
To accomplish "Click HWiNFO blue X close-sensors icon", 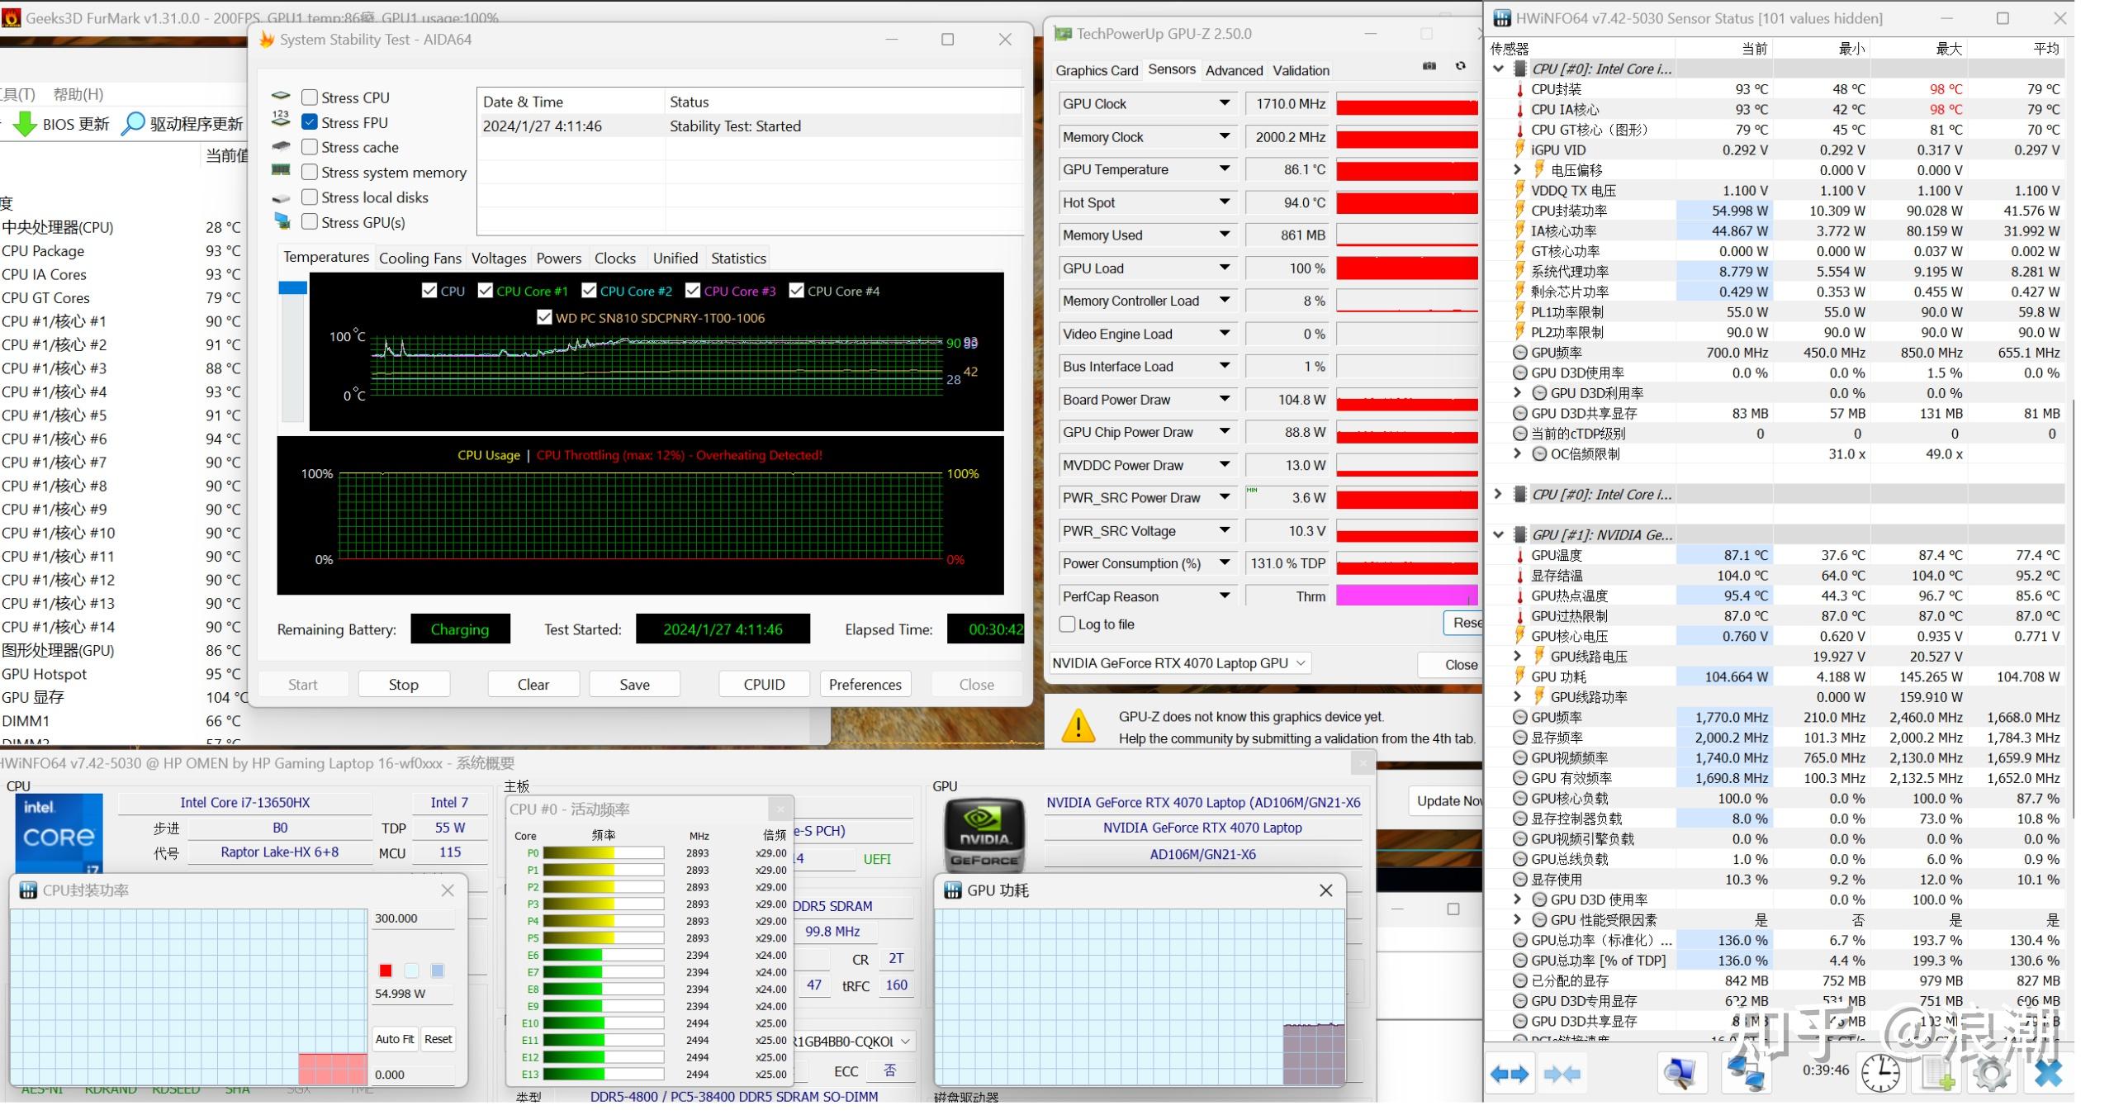I will pyautogui.click(x=2048, y=1074).
